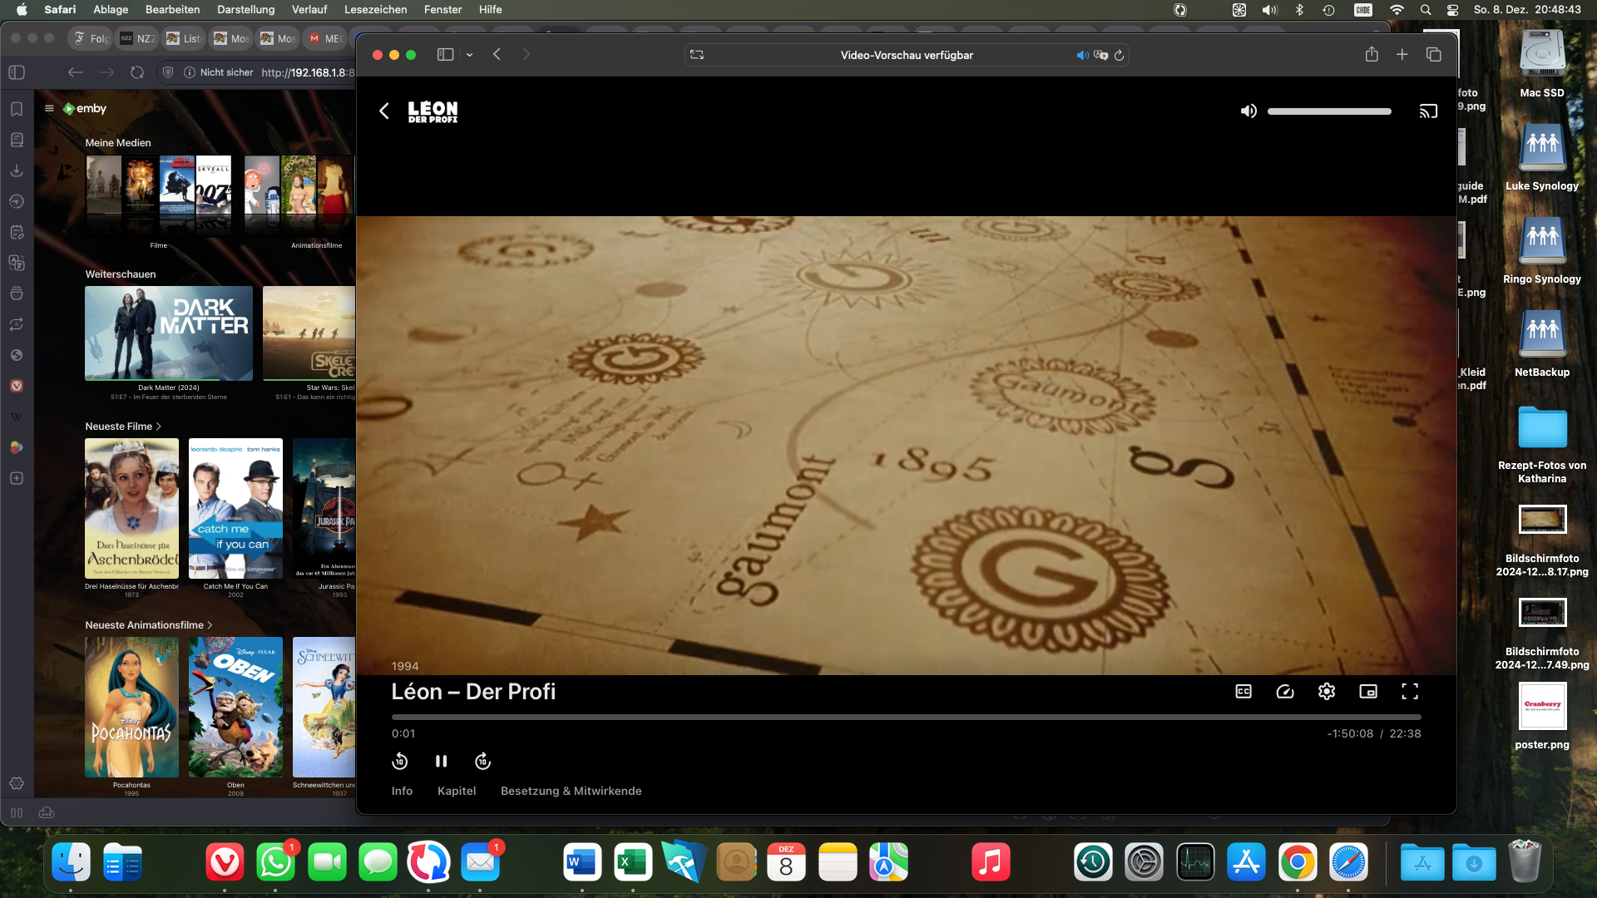Mute the player volume speaker

(x=1248, y=111)
